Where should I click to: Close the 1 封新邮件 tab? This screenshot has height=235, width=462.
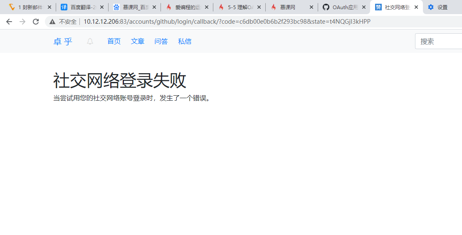click(x=49, y=7)
